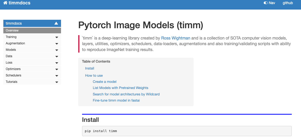Select Overview in the sidebar
301x139 pixels.
pyautogui.click(x=32, y=30)
